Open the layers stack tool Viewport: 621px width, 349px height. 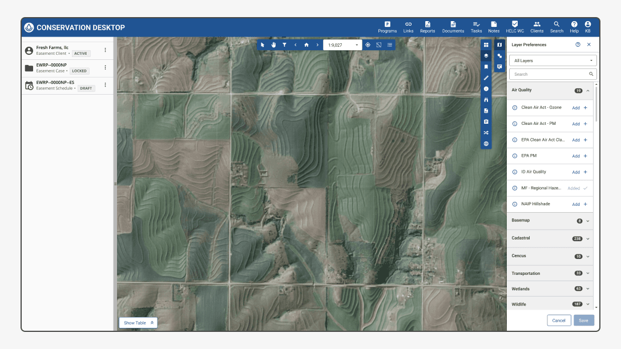click(486, 56)
